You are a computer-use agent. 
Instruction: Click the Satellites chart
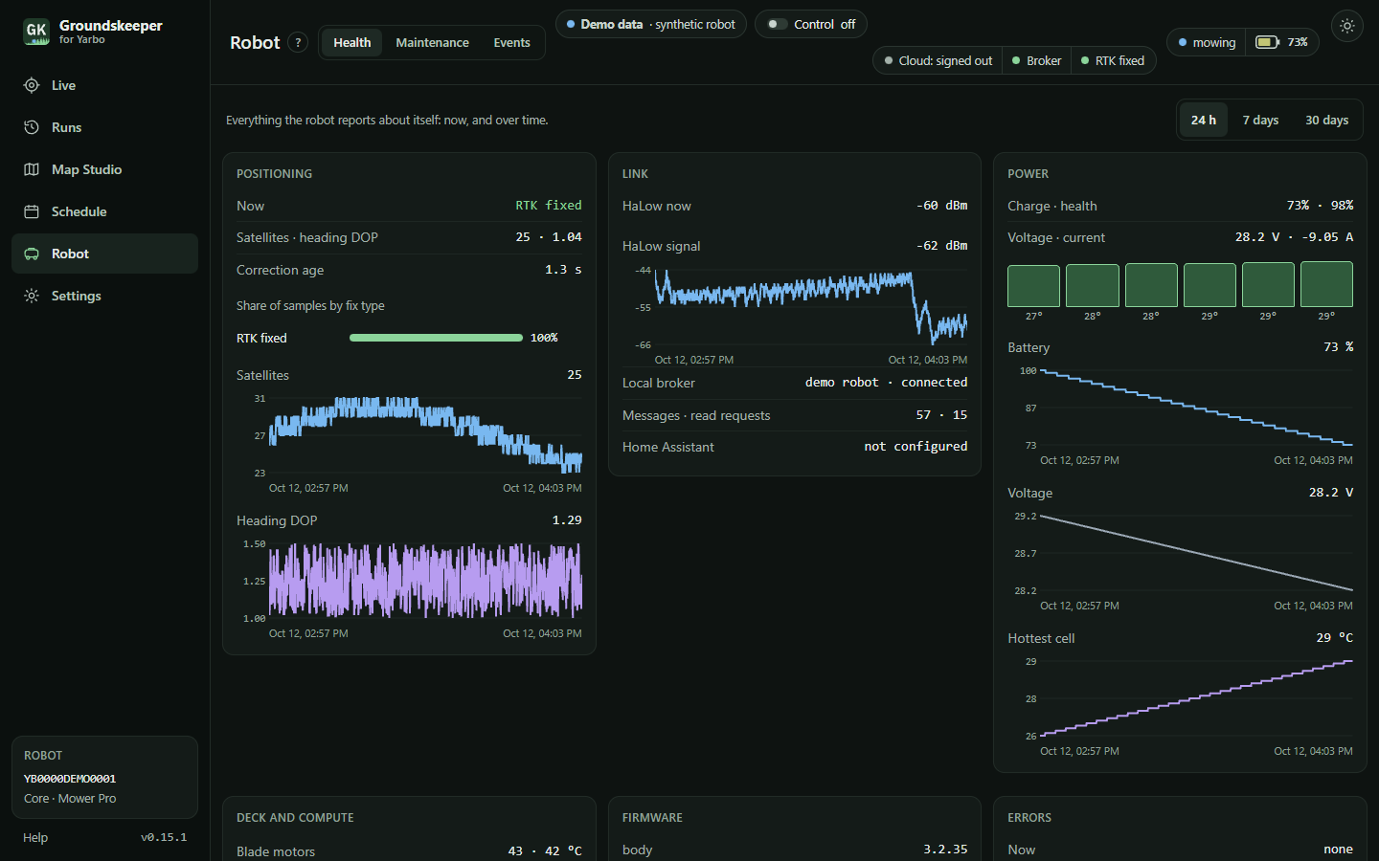[425, 436]
